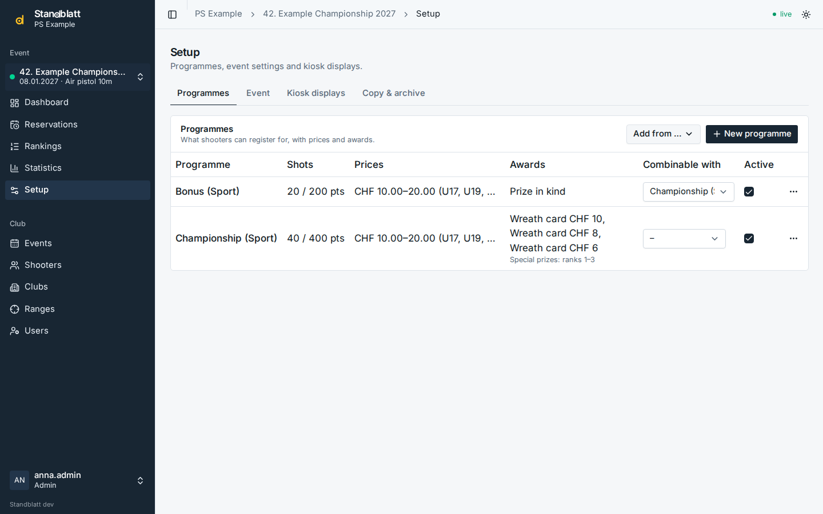Switch theme with the sun icon
Viewport: 823px width, 514px height.
pos(806,14)
